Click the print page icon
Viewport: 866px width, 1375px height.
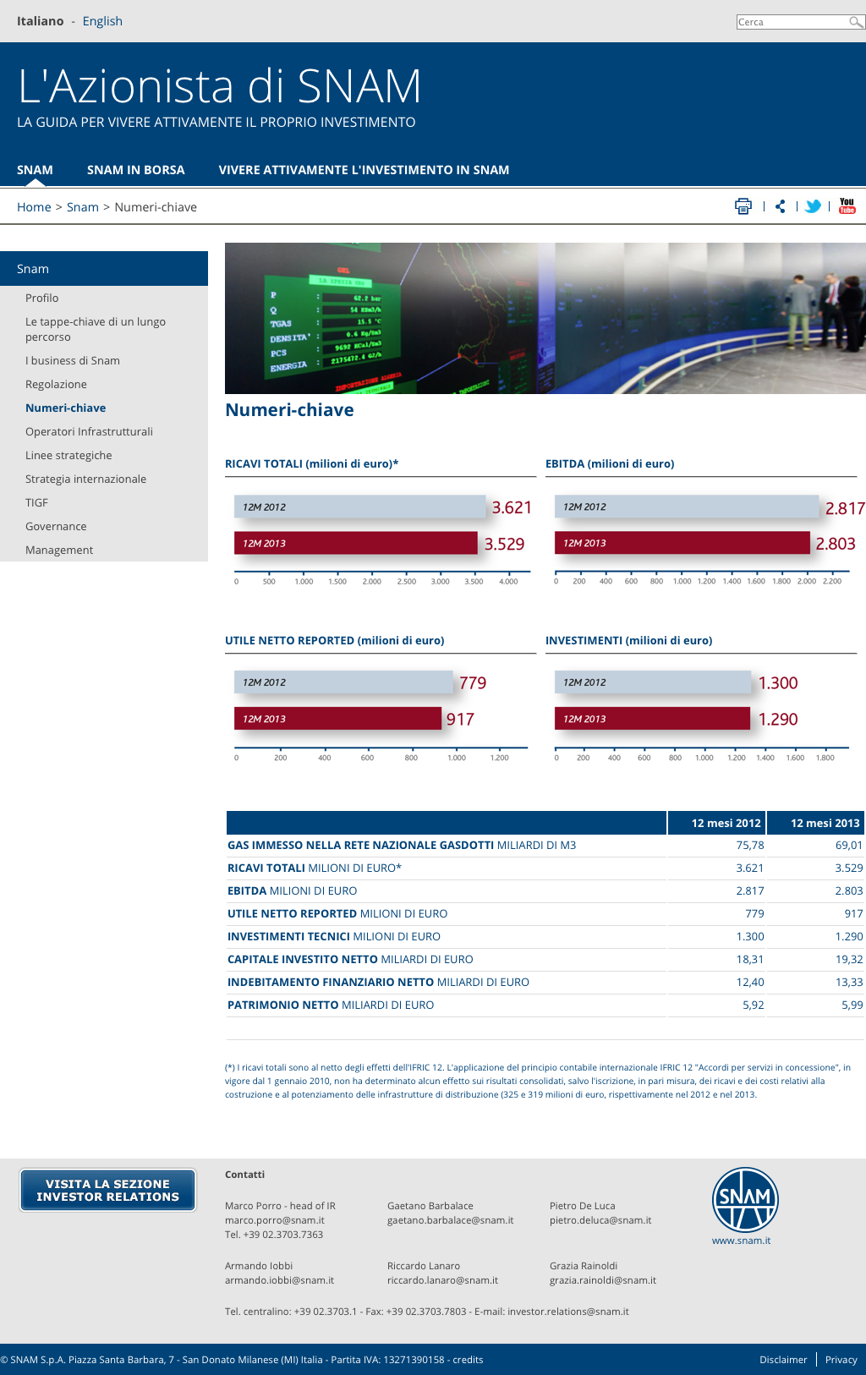[x=743, y=206]
